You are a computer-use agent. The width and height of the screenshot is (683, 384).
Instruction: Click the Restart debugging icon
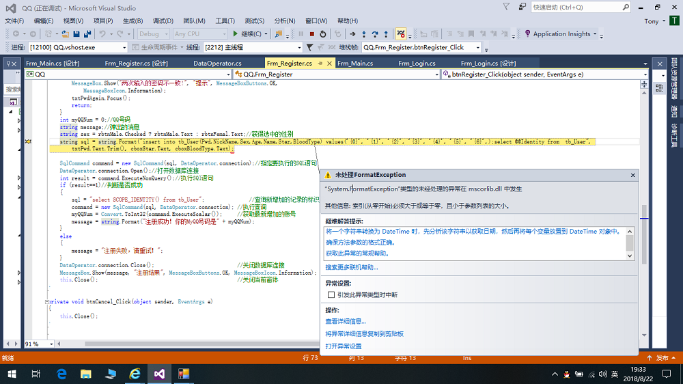(x=323, y=34)
